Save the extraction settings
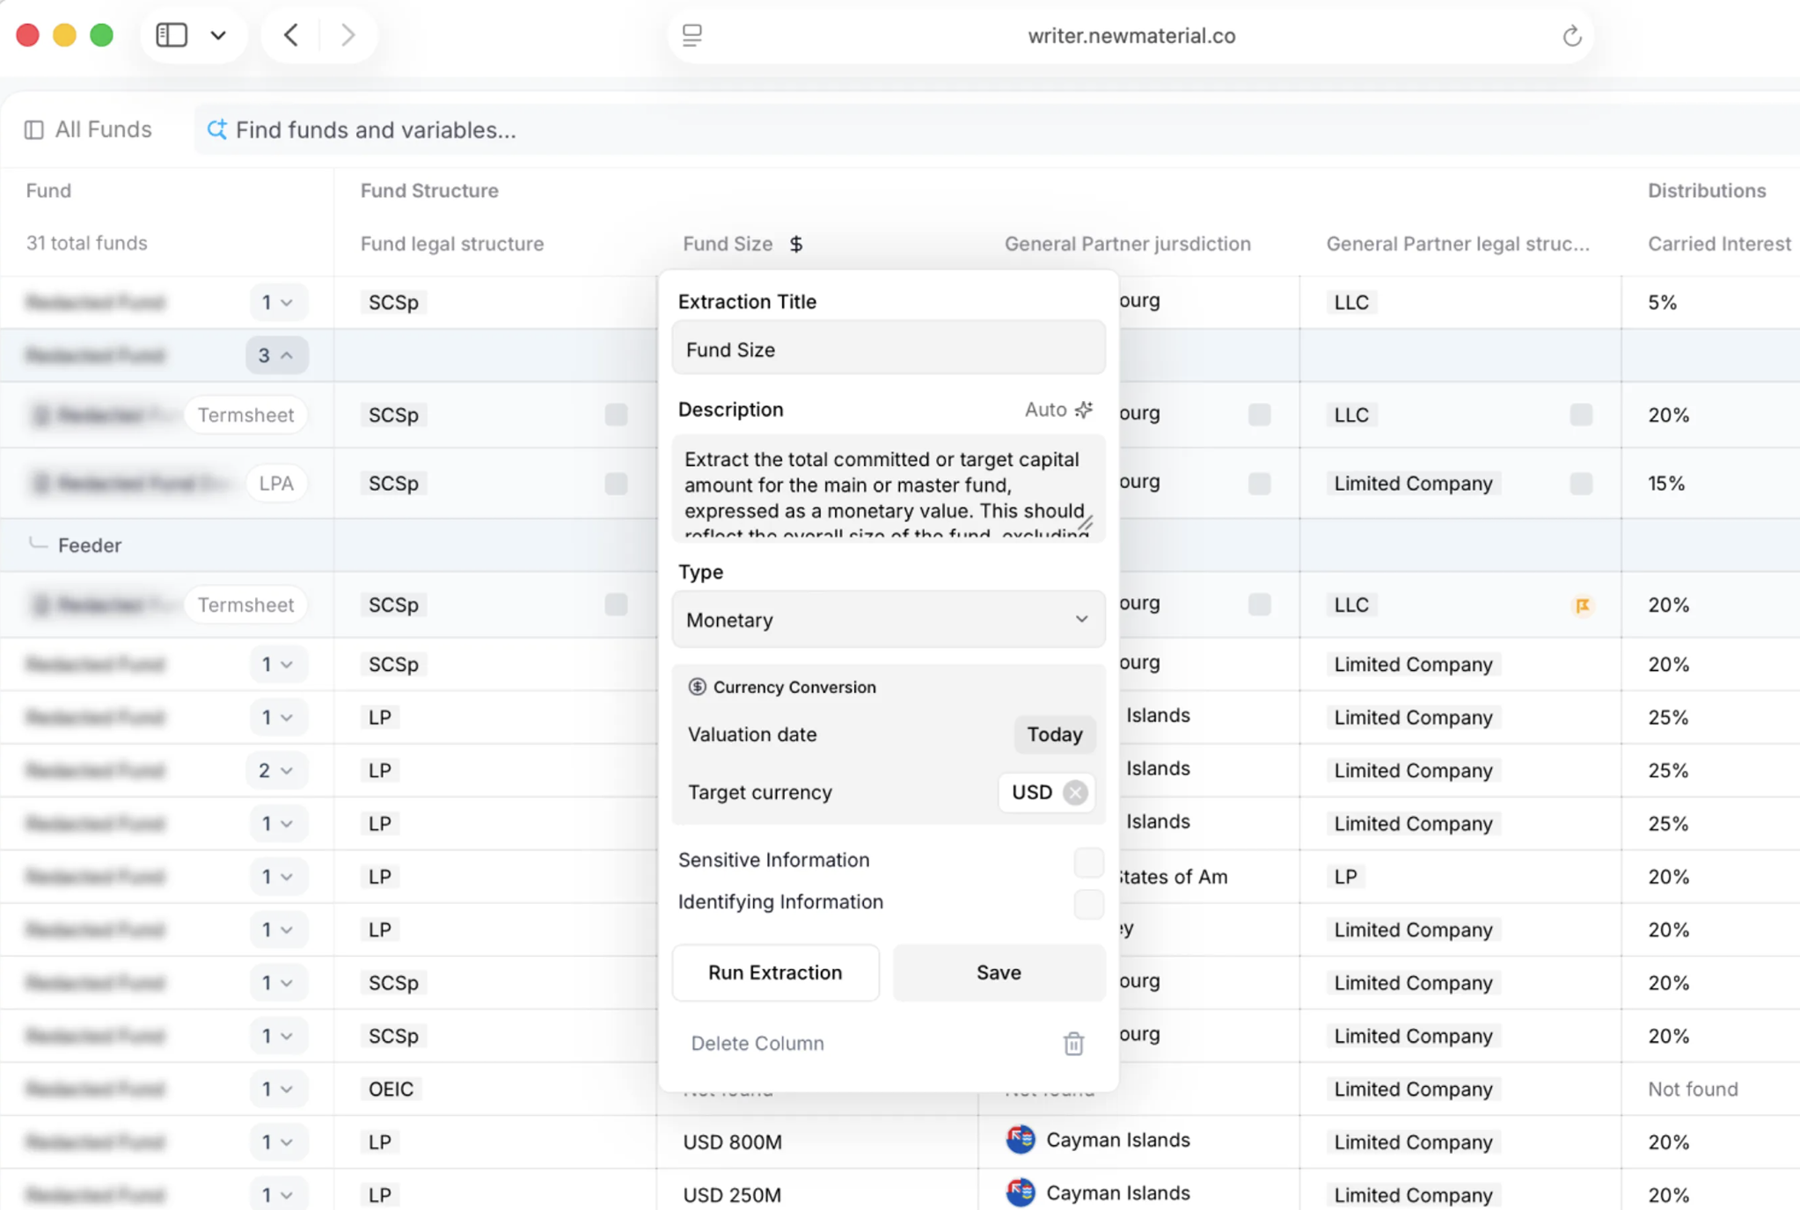Screen dimensions: 1800x1210 999,973
